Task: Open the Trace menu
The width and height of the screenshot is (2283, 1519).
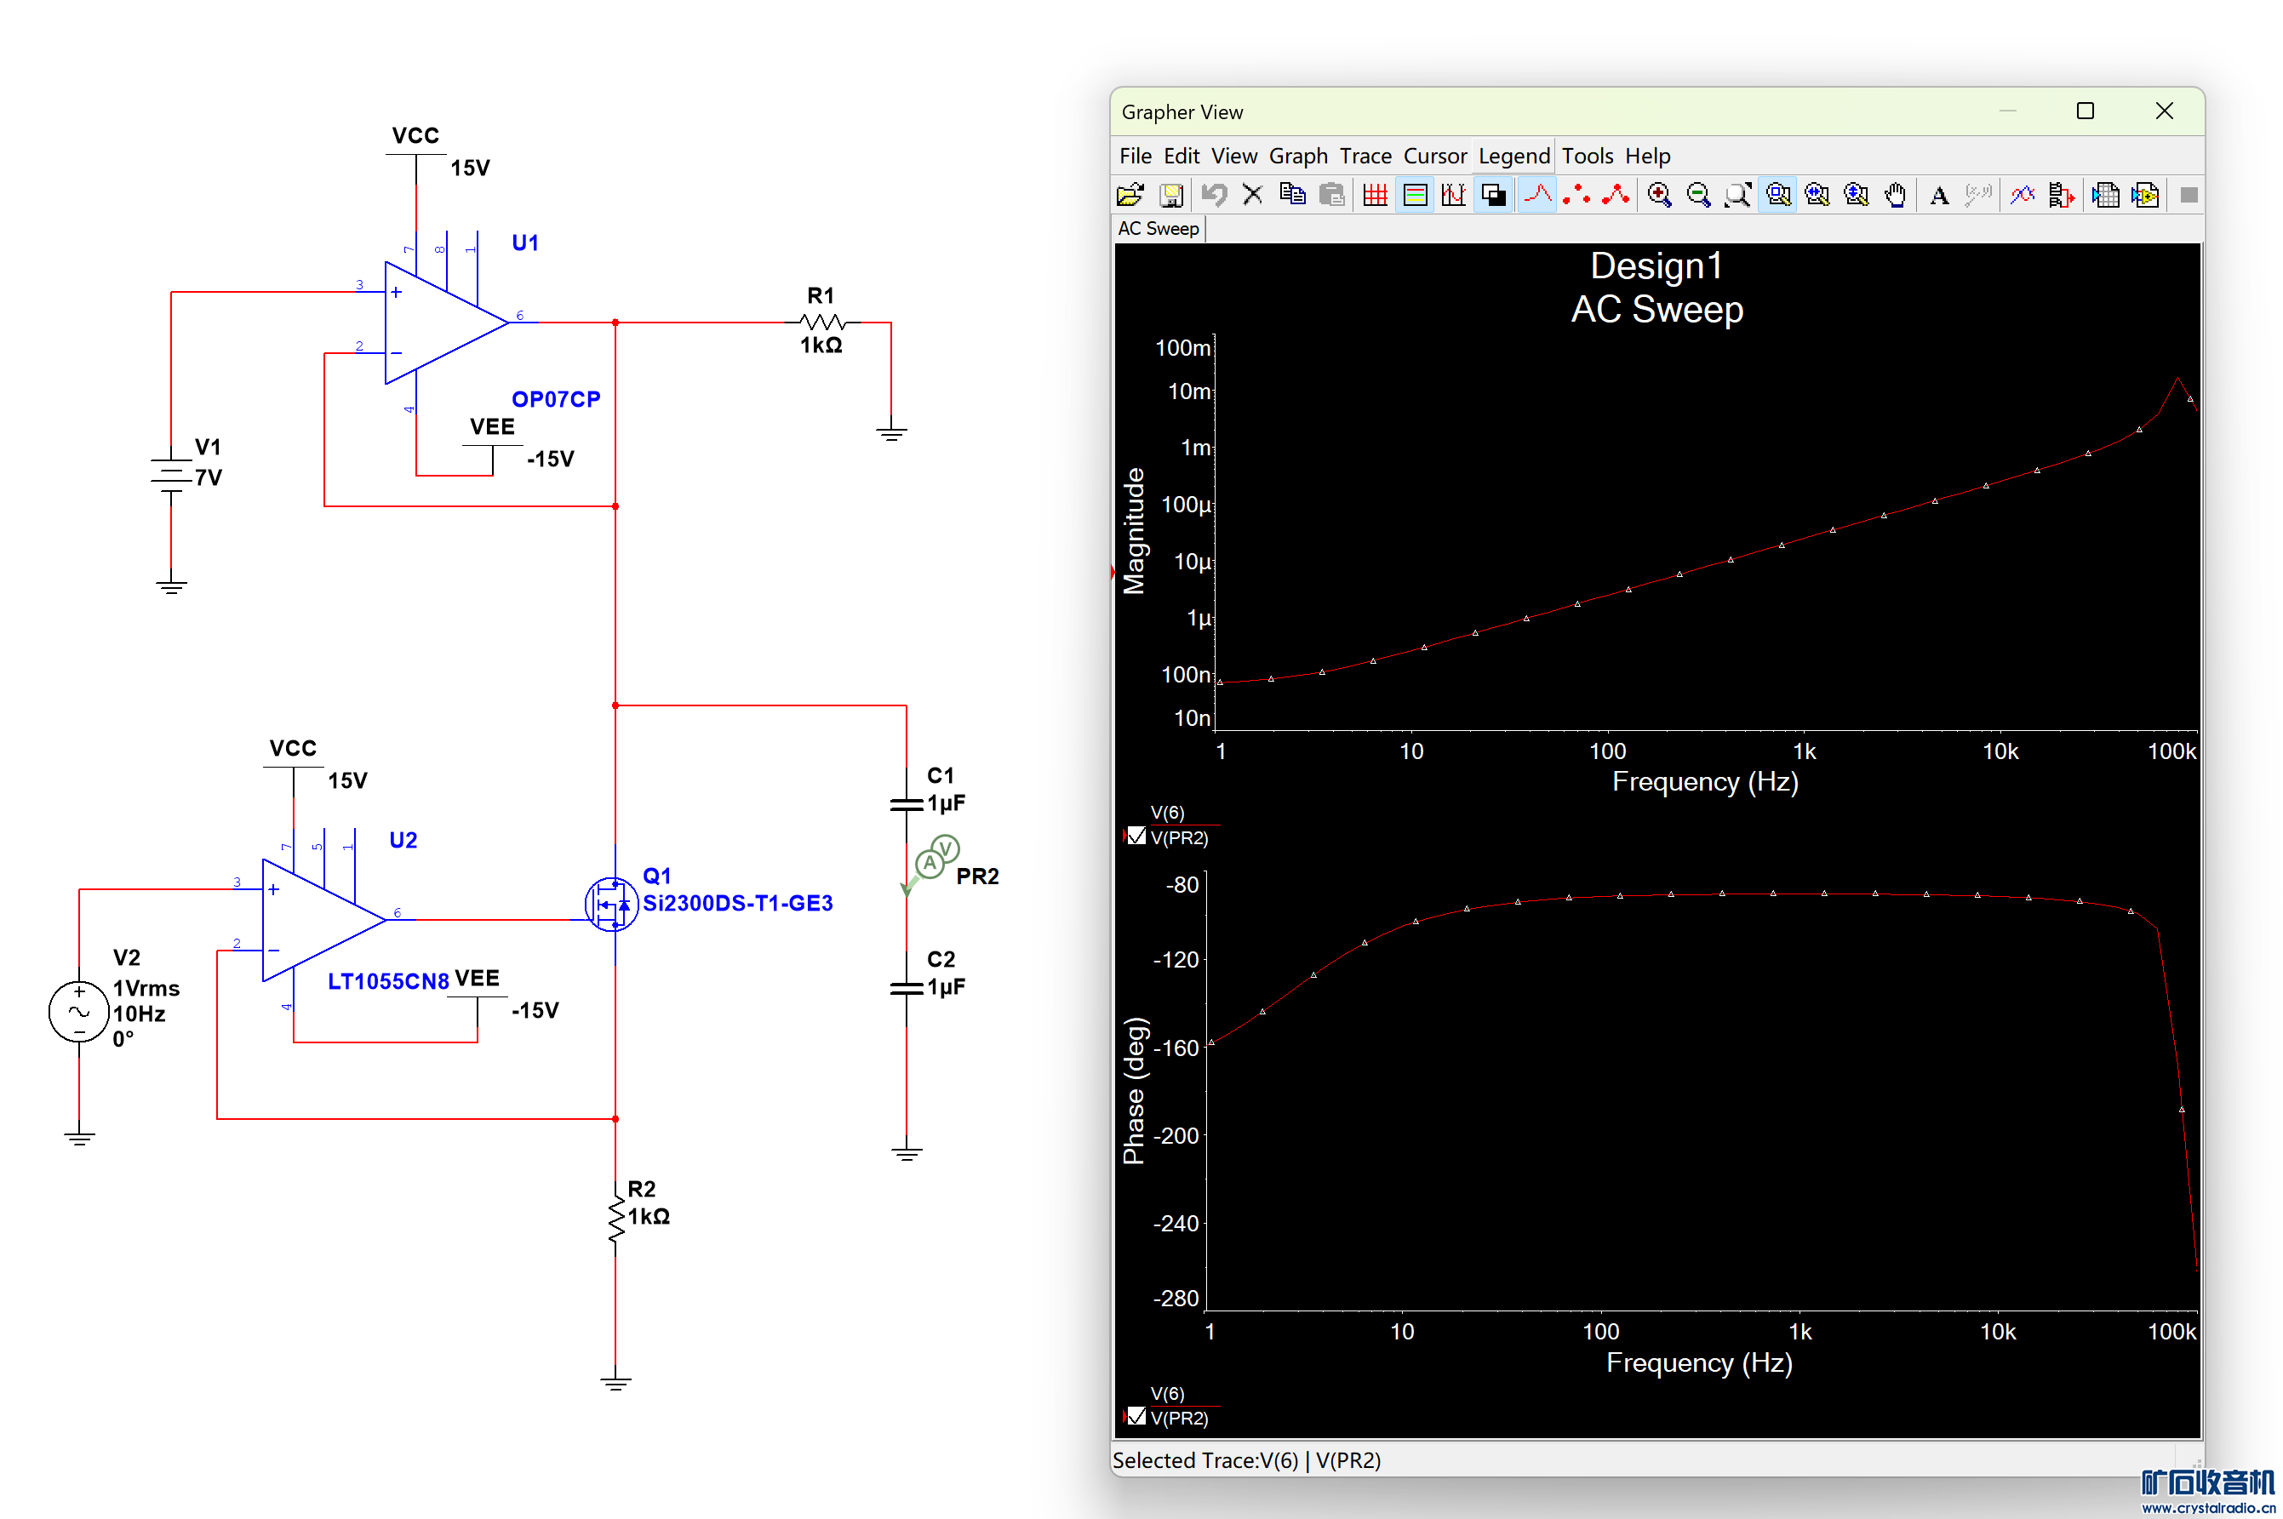Action: pyautogui.click(x=1365, y=156)
